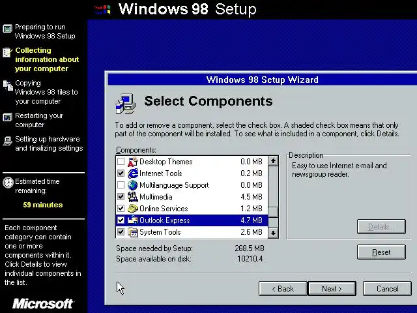Click the Multimedia component icon
This screenshot has width=417, height=313.
tap(133, 197)
